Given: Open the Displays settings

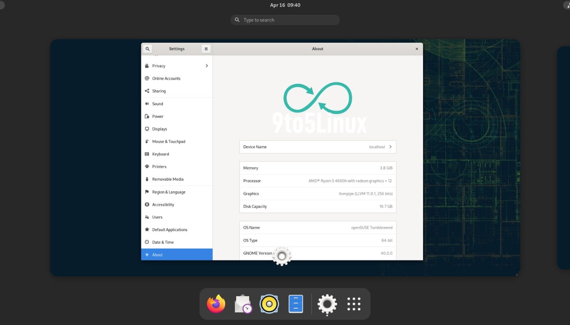Looking at the screenshot, I should click(177, 129).
